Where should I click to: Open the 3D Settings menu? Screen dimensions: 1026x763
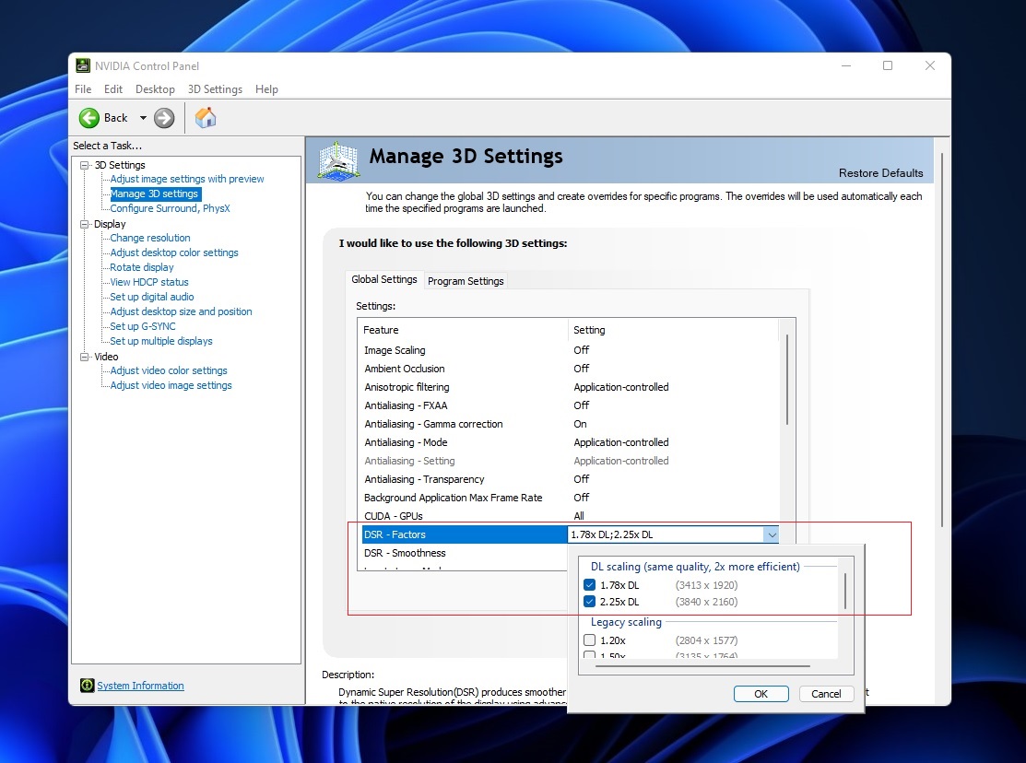click(x=215, y=89)
